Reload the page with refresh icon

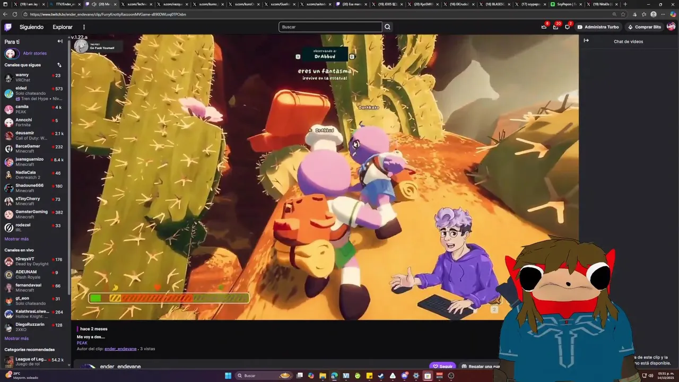pos(14,14)
